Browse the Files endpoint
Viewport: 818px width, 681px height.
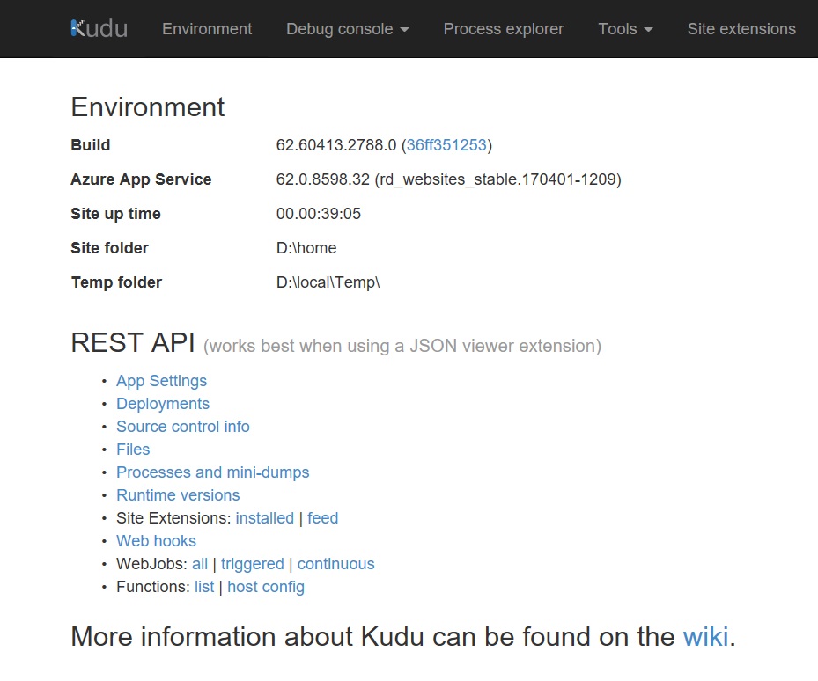pyautogui.click(x=132, y=449)
